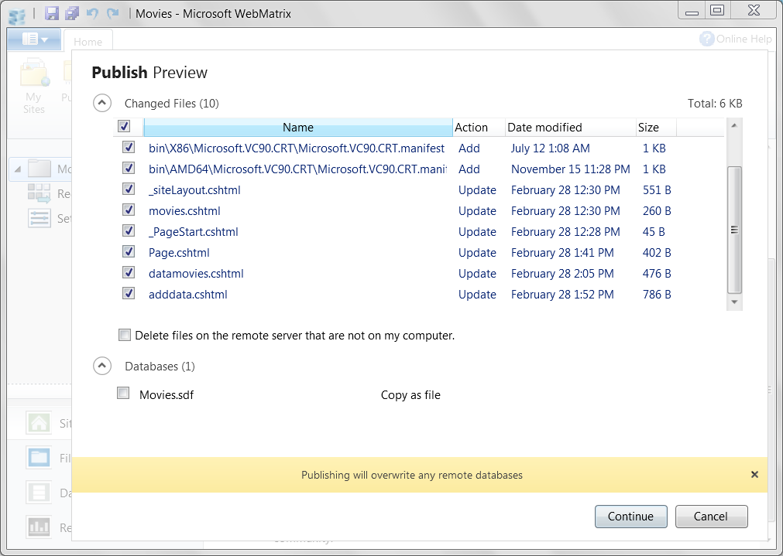Click the Cancel button
Screen dimensions: 783x556
click(711, 517)
